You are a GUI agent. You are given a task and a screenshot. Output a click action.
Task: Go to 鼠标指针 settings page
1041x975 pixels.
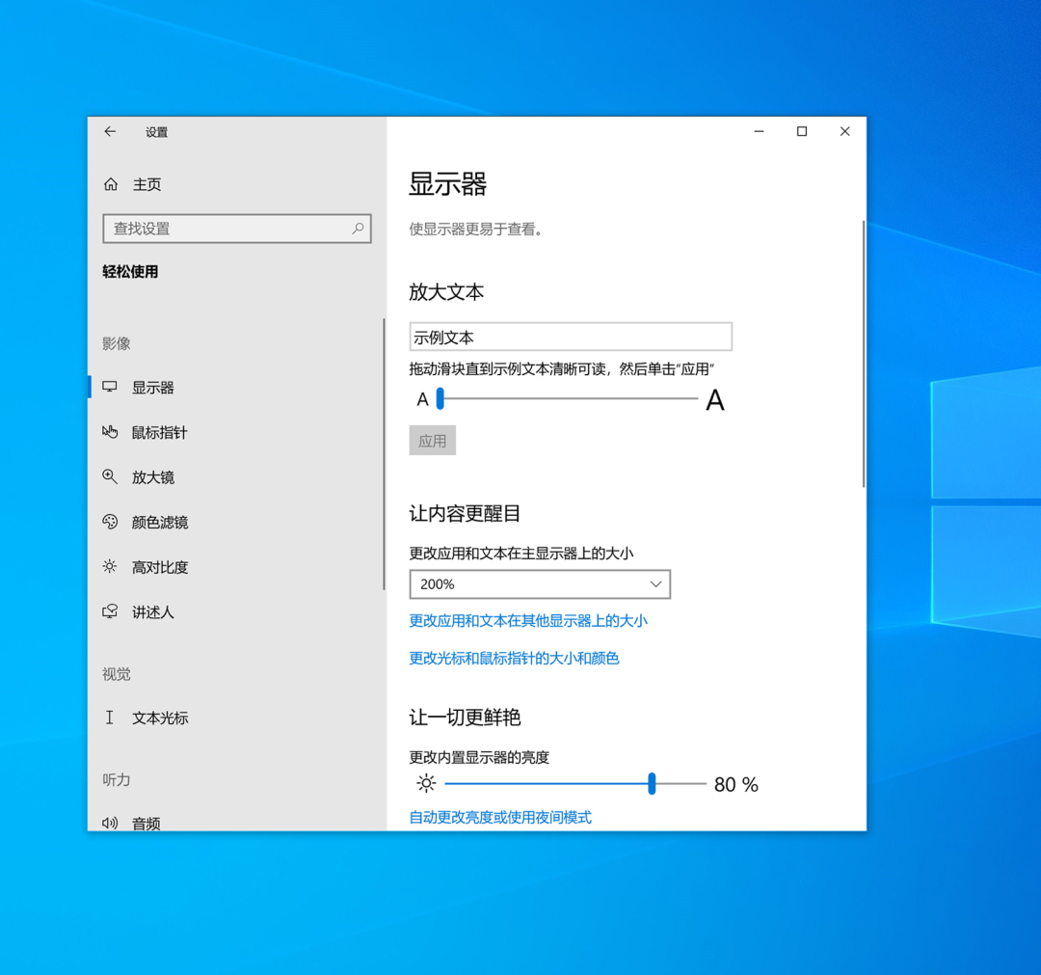click(236, 432)
